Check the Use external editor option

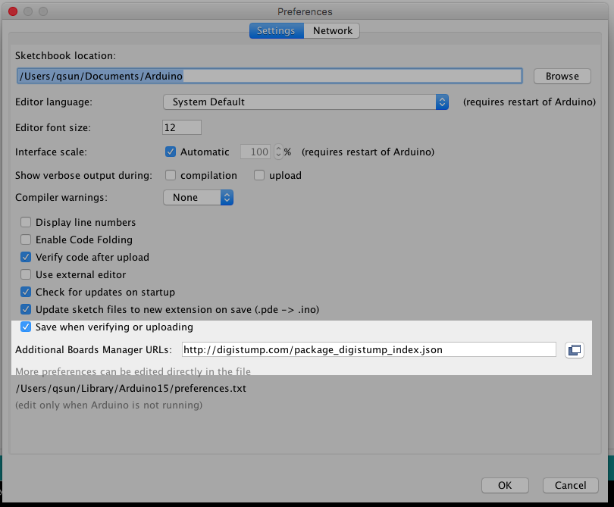click(x=26, y=274)
